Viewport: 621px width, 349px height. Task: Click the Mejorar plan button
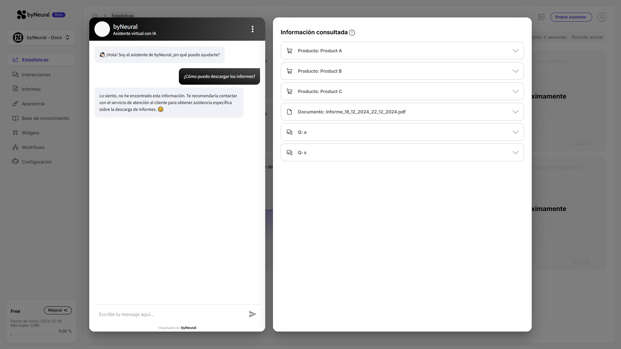[58, 310]
